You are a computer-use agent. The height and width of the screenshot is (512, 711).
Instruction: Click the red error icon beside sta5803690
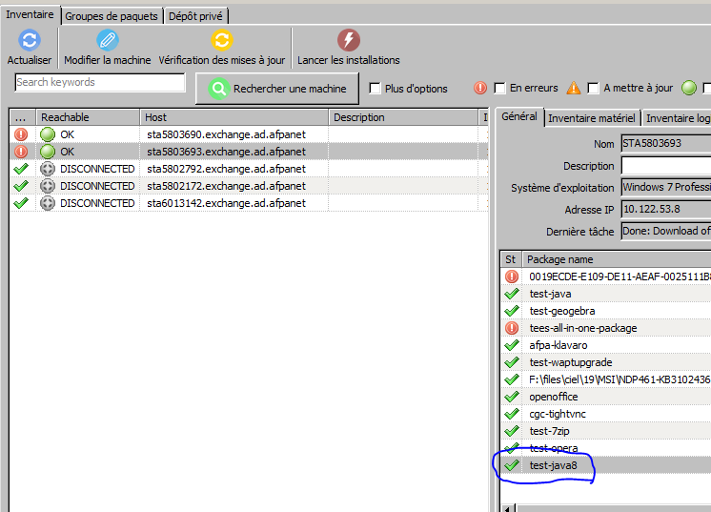tap(21, 134)
